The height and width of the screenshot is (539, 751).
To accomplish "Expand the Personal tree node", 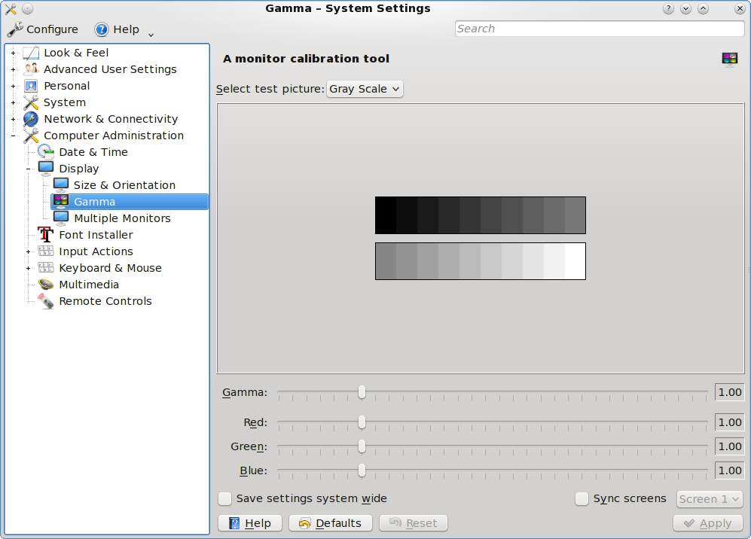I will [x=13, y=86].
